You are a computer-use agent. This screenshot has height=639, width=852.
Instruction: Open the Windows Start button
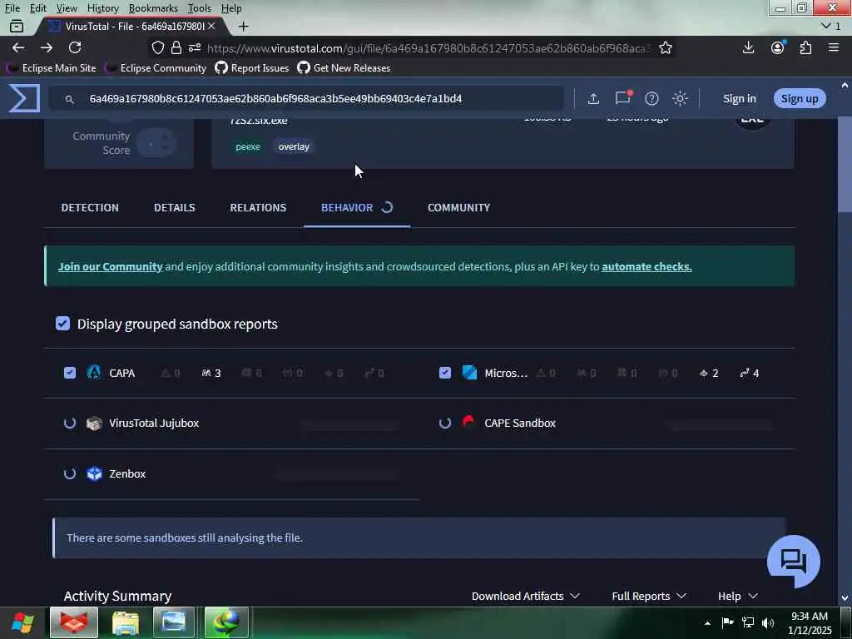[22, 622]
